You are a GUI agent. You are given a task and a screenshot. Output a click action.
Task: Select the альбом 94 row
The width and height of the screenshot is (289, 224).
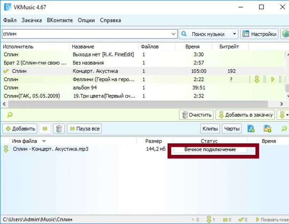[143, 88]
